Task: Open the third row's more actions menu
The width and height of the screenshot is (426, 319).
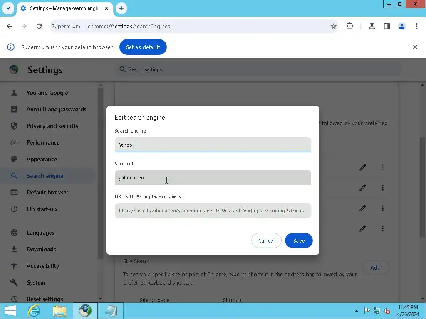Action: pyautogui.click(x=383, y=208)
